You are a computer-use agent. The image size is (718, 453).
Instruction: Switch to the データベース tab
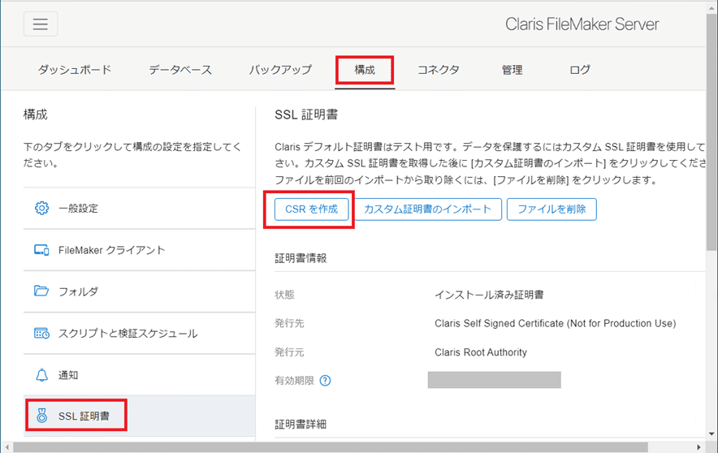(x=180, y=70)
